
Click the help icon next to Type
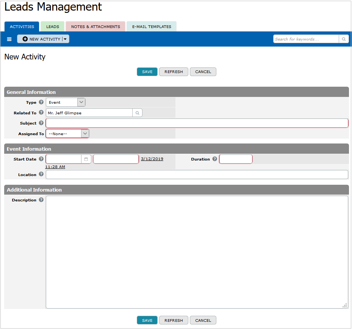41,102
